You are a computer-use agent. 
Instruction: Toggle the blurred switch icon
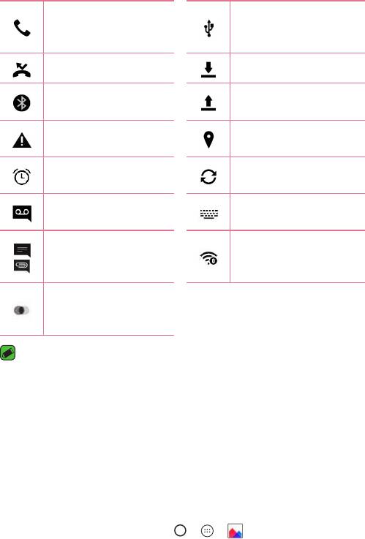(x=21, y=310)
